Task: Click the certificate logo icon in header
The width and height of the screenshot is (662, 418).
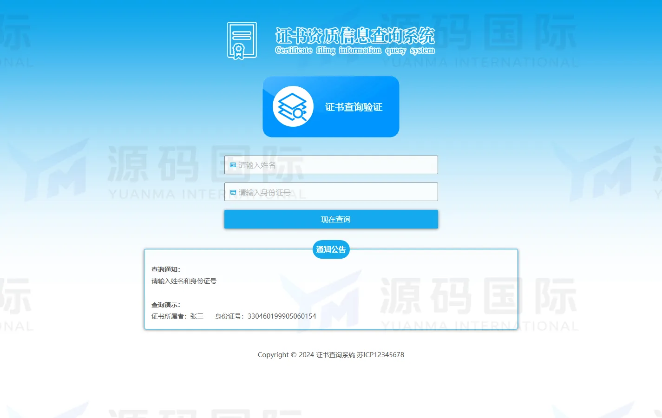Action: point(242,41)
